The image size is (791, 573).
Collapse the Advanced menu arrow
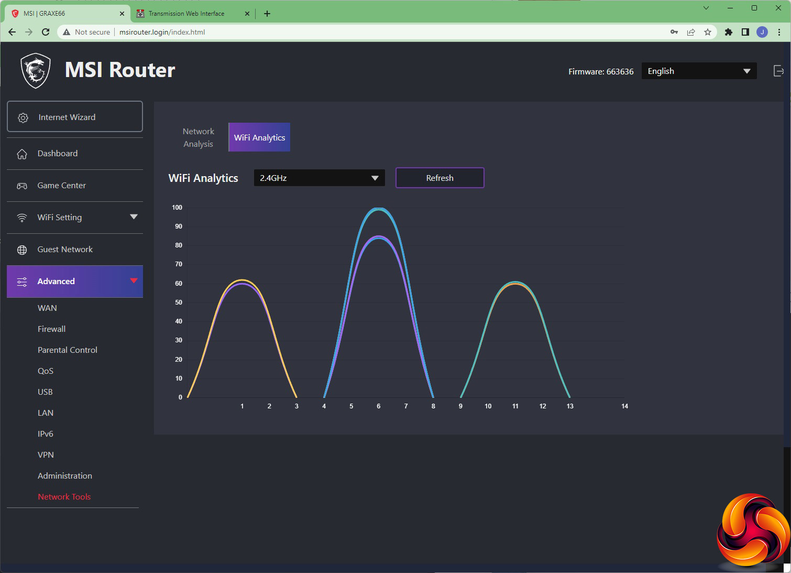[134, 281]
